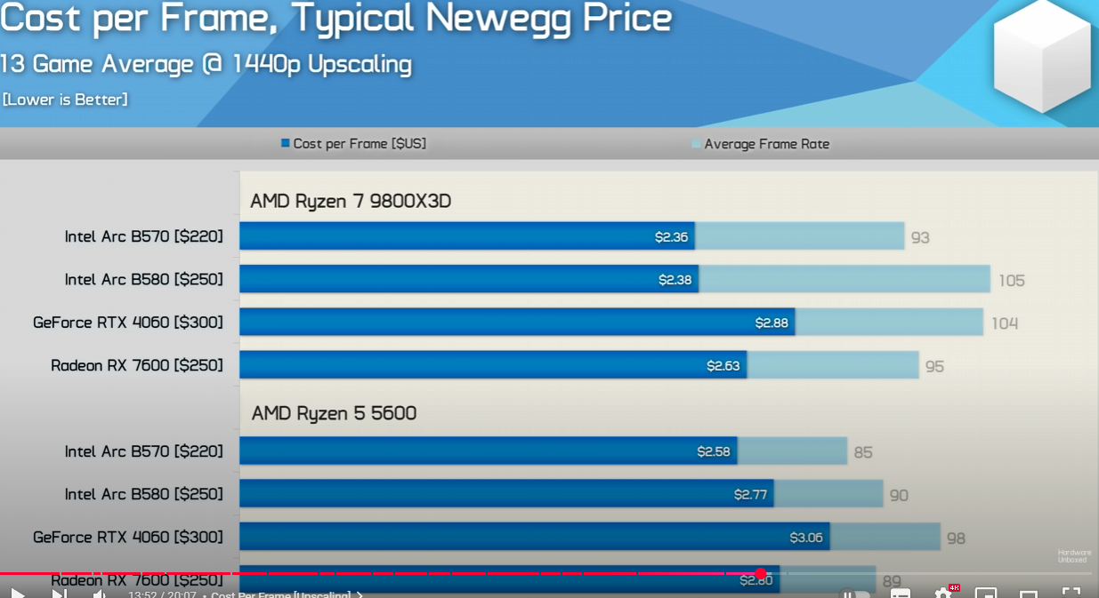Viewport: 1099px width, 598px height.
Task: Click the frame rate value 90
Action: point(899,495)
